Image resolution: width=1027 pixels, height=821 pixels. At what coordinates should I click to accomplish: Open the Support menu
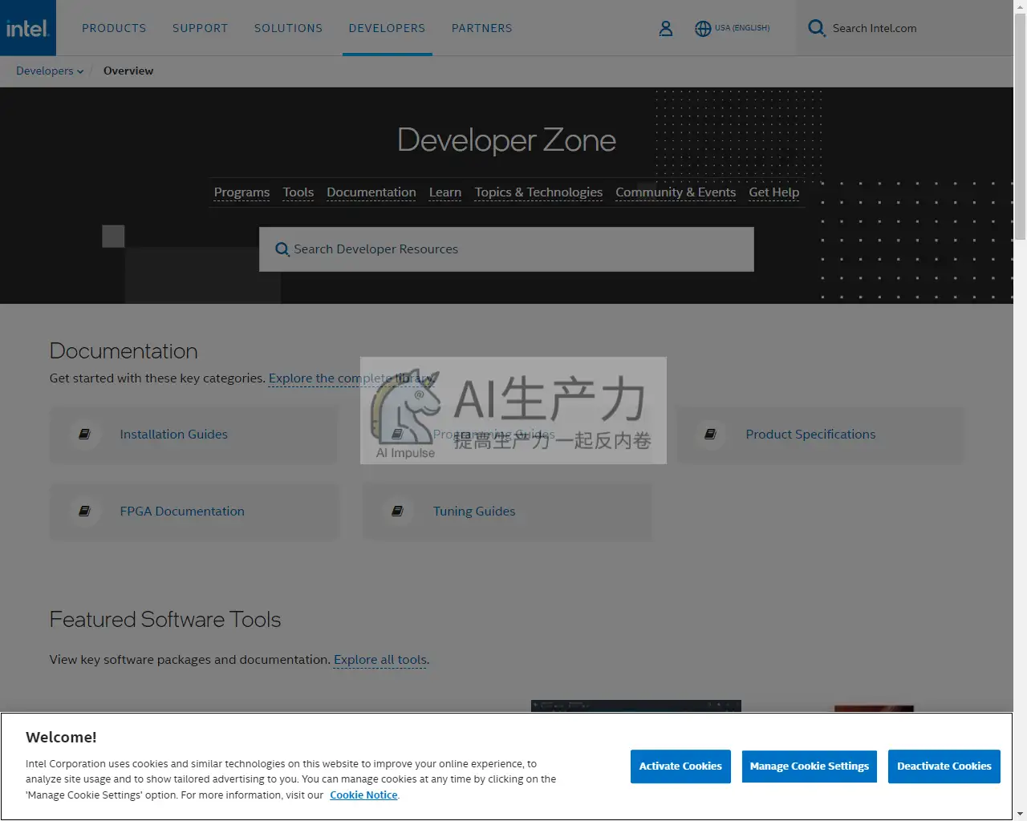[201, 28]
